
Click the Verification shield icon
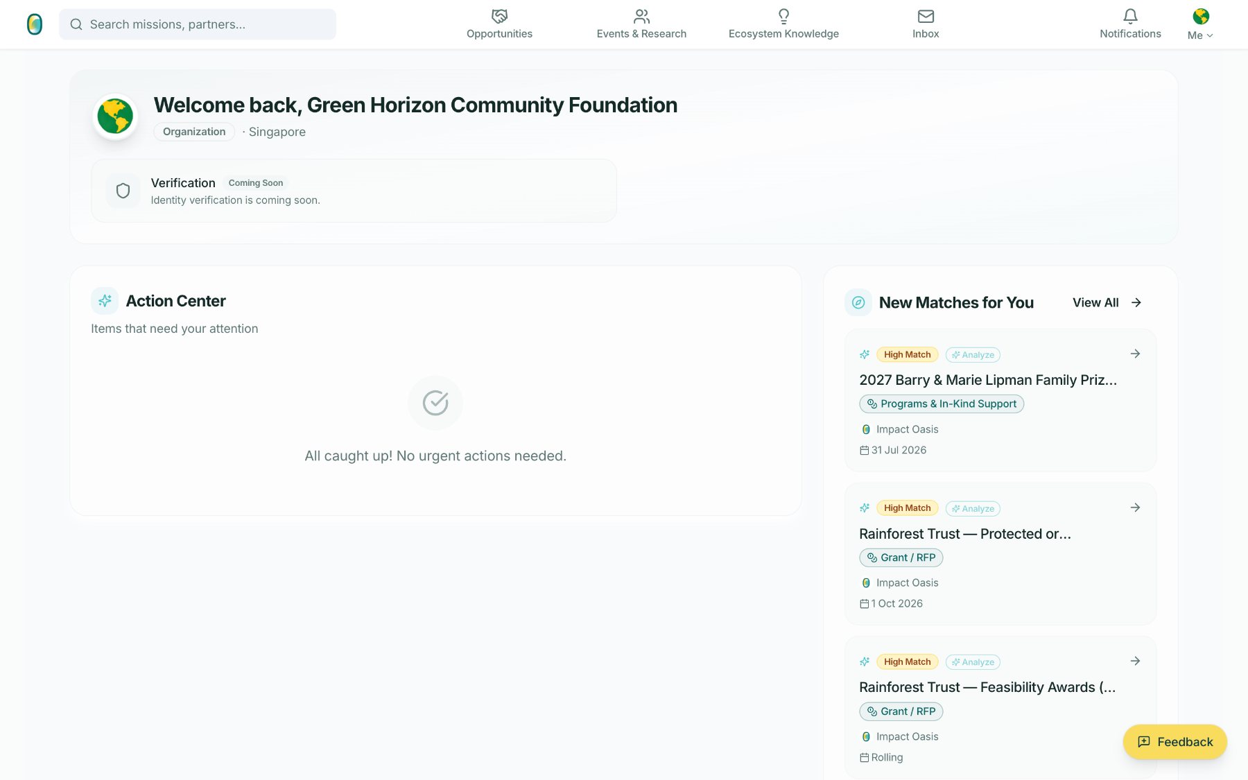tap(123, 191)
